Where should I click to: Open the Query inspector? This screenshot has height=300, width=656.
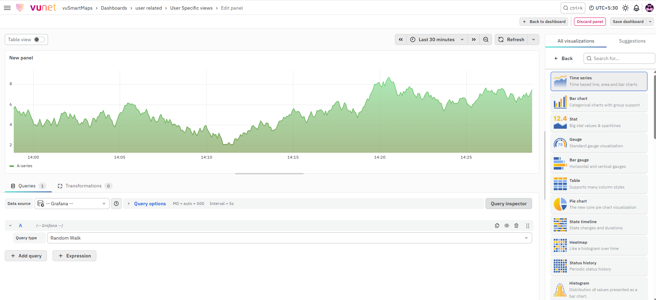click(x=508, y=204)
